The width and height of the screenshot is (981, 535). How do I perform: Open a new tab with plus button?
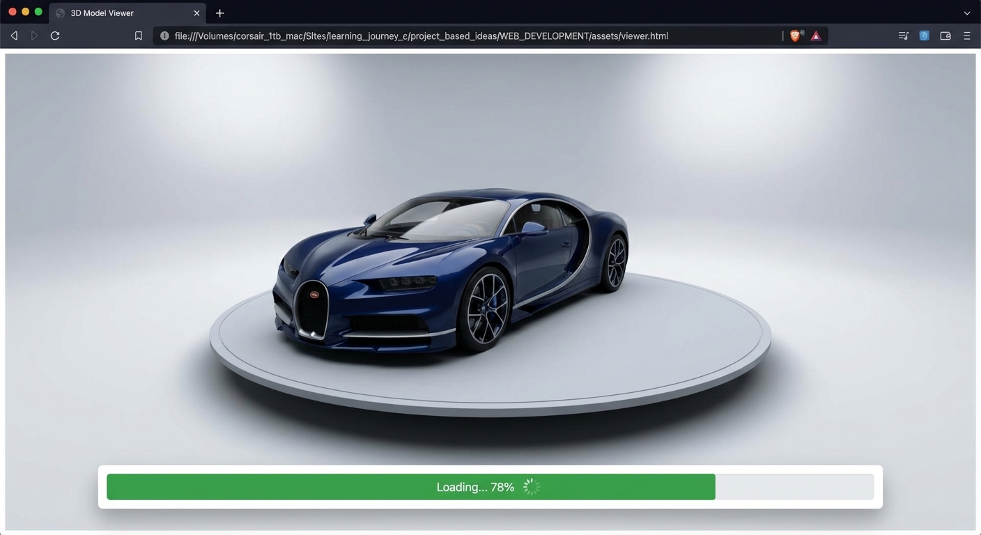pyautogui.click(x=219, y=13)
